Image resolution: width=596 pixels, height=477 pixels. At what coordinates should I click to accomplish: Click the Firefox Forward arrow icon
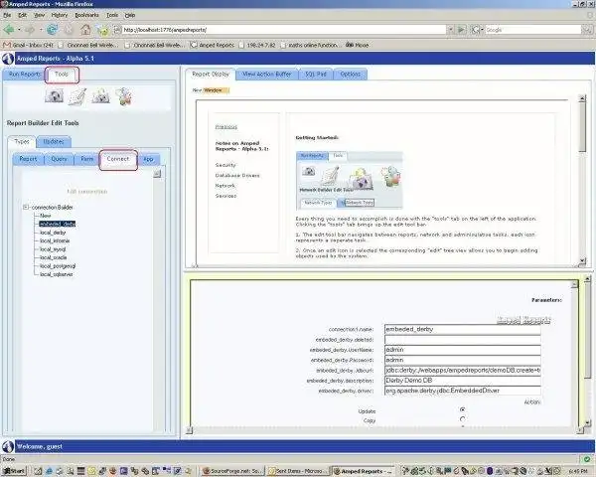[29, 29]
